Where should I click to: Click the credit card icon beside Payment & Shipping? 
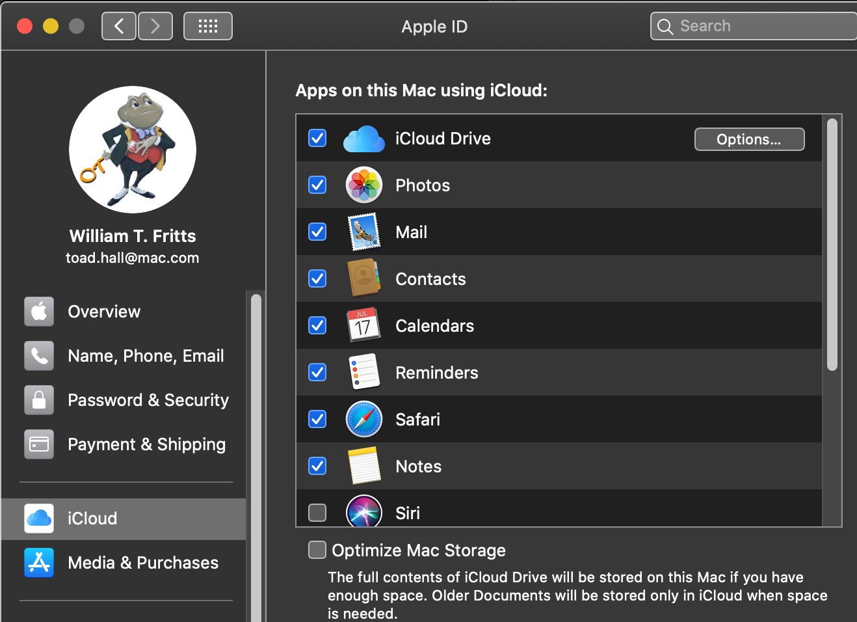coord(39,444)
